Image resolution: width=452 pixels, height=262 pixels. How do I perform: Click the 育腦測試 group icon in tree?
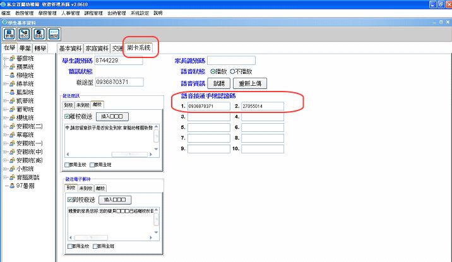11,177
